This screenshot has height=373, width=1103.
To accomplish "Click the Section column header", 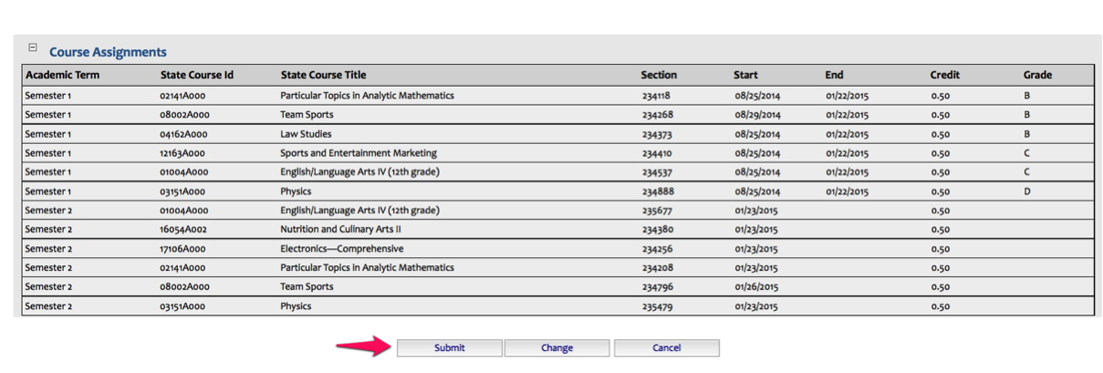I will [x=659, y=75].
